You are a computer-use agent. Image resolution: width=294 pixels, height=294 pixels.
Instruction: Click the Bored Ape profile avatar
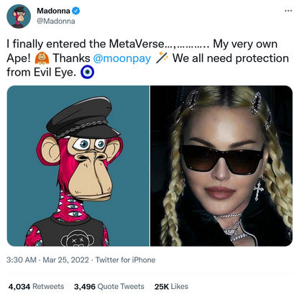pyautogui.click(x=19, y=17)
